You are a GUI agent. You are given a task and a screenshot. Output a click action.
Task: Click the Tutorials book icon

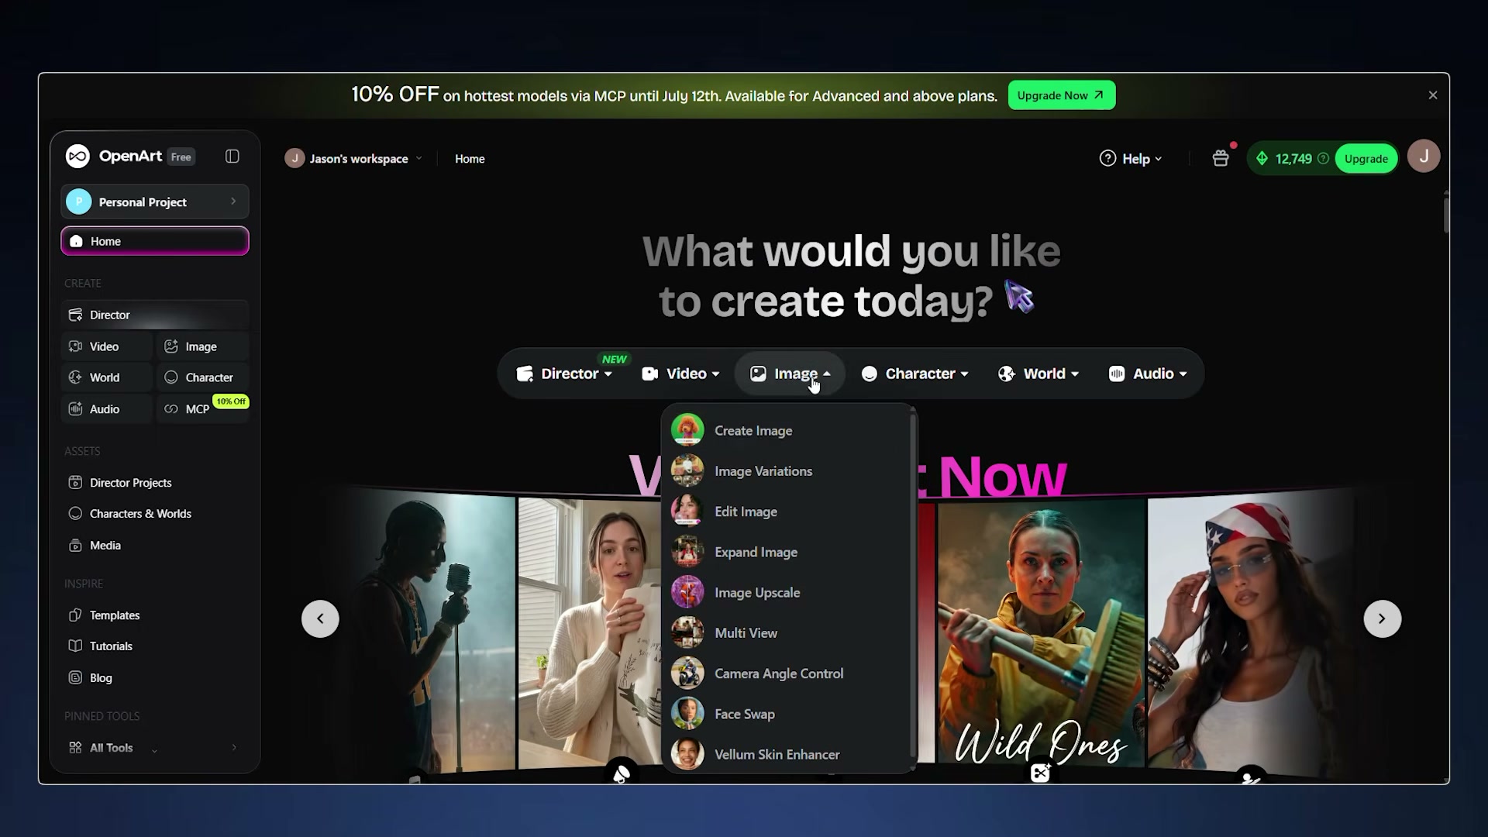click(75, 646)
